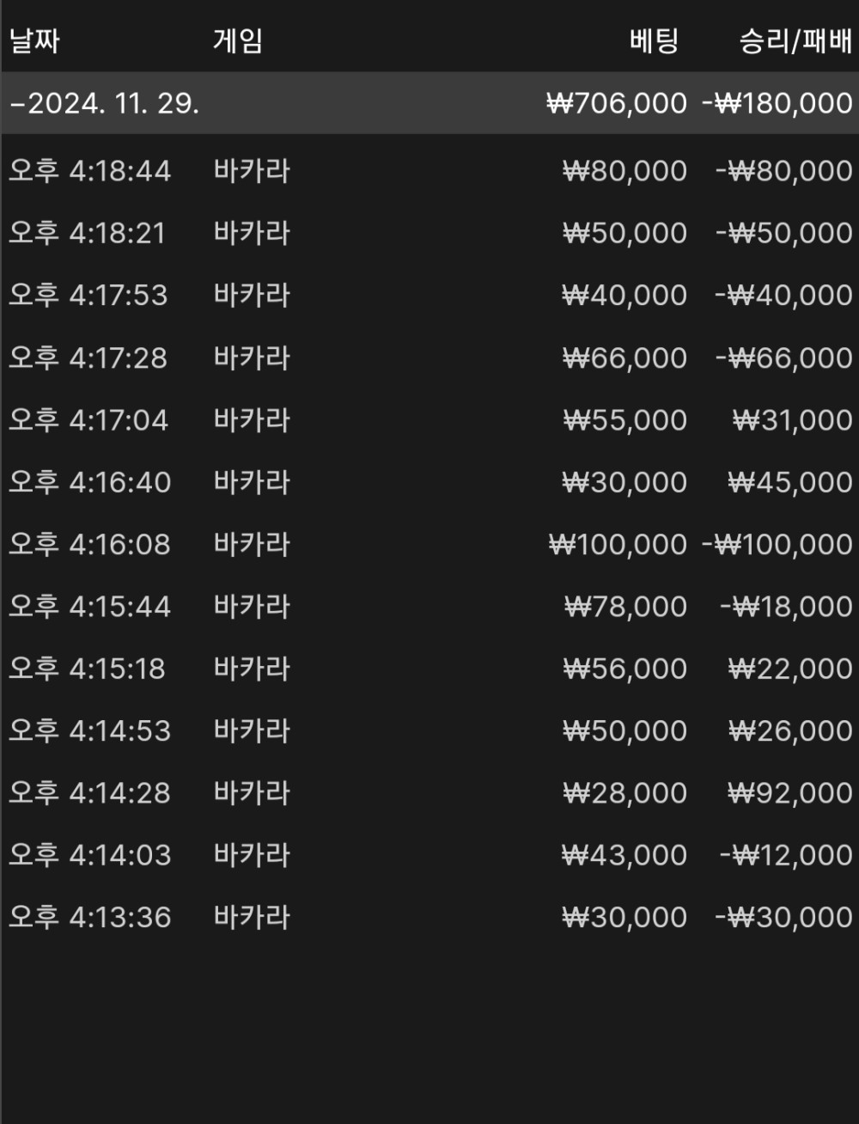Click the 날짜 column header
The image size is (859, 1124).
click(x=34, y=40)
